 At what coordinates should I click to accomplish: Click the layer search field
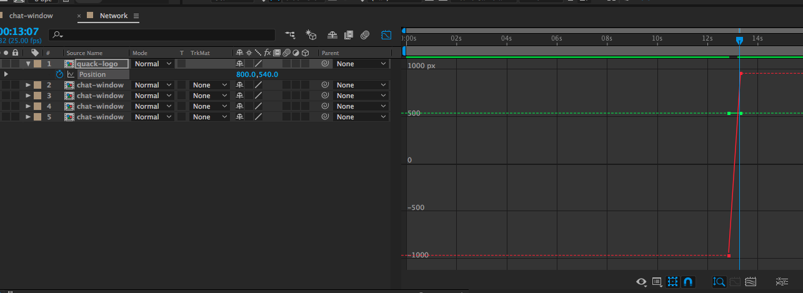click(162, 35)
